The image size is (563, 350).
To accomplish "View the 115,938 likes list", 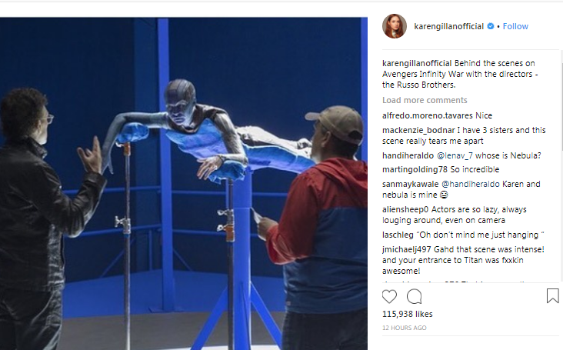I will (407, 314).
